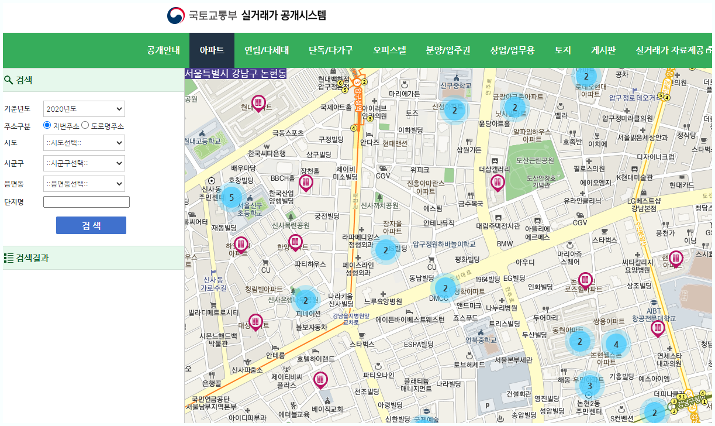Screen dimensions: 715x426
Task: Go to the 상업/업무용 menu
Action: (x=512, y=50)
